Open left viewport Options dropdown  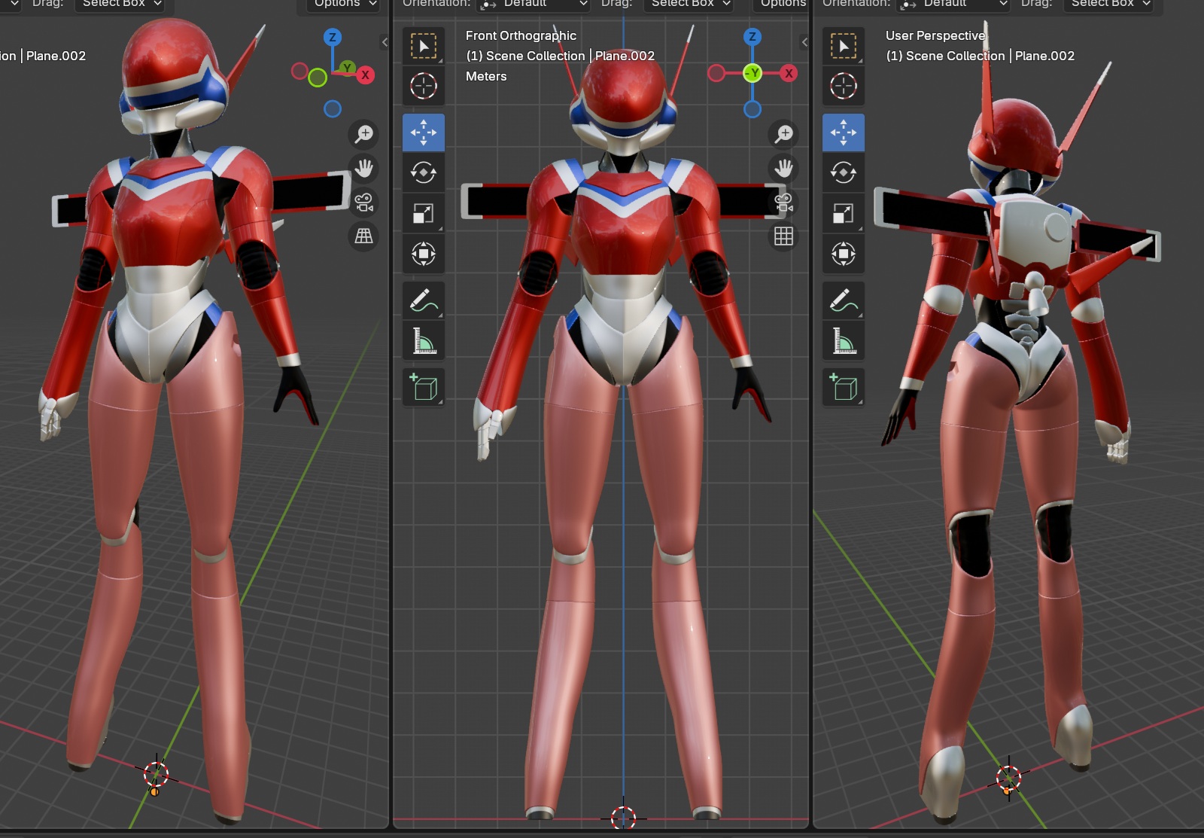tap(343, 4)
